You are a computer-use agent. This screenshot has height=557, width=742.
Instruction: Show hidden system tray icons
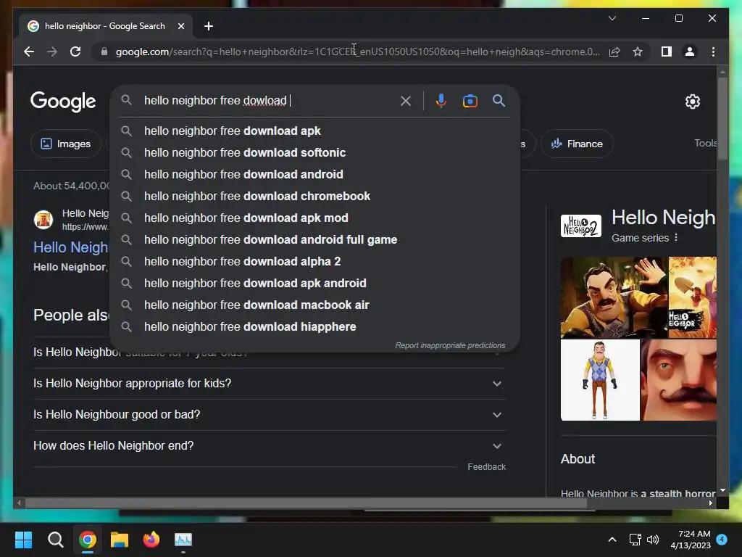[x=612, y=540]
